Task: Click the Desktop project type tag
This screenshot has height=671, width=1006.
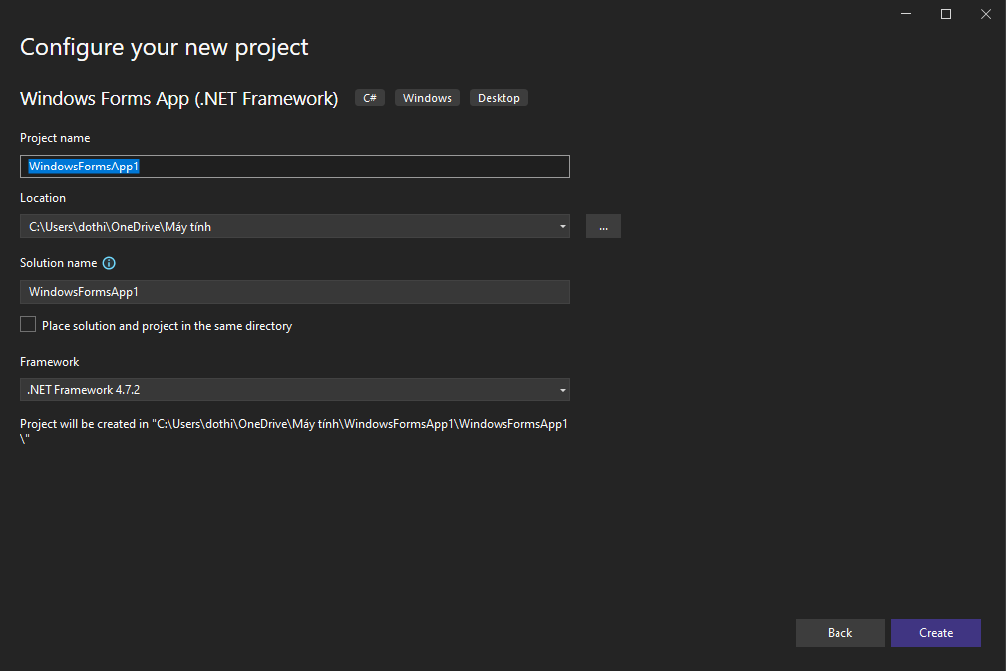Action: [x=499, y=98]
